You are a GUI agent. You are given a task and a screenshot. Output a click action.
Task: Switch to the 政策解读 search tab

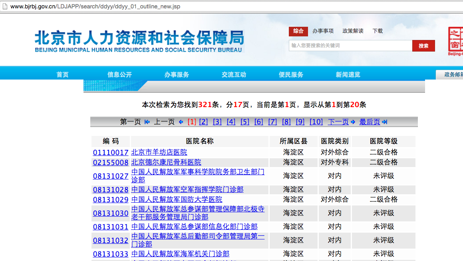click(353, 31)
